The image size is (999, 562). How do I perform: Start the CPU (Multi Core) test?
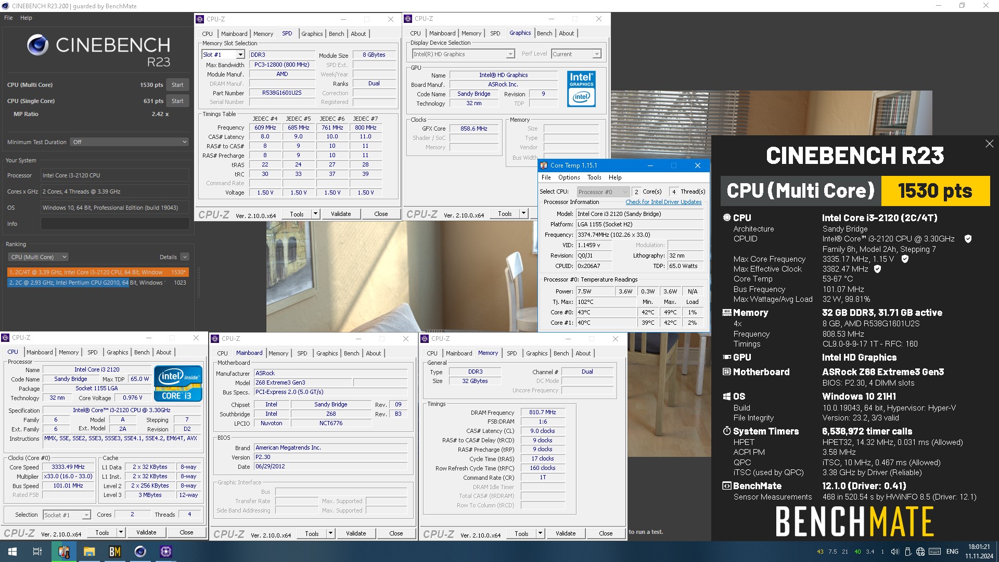coord(177,85)
